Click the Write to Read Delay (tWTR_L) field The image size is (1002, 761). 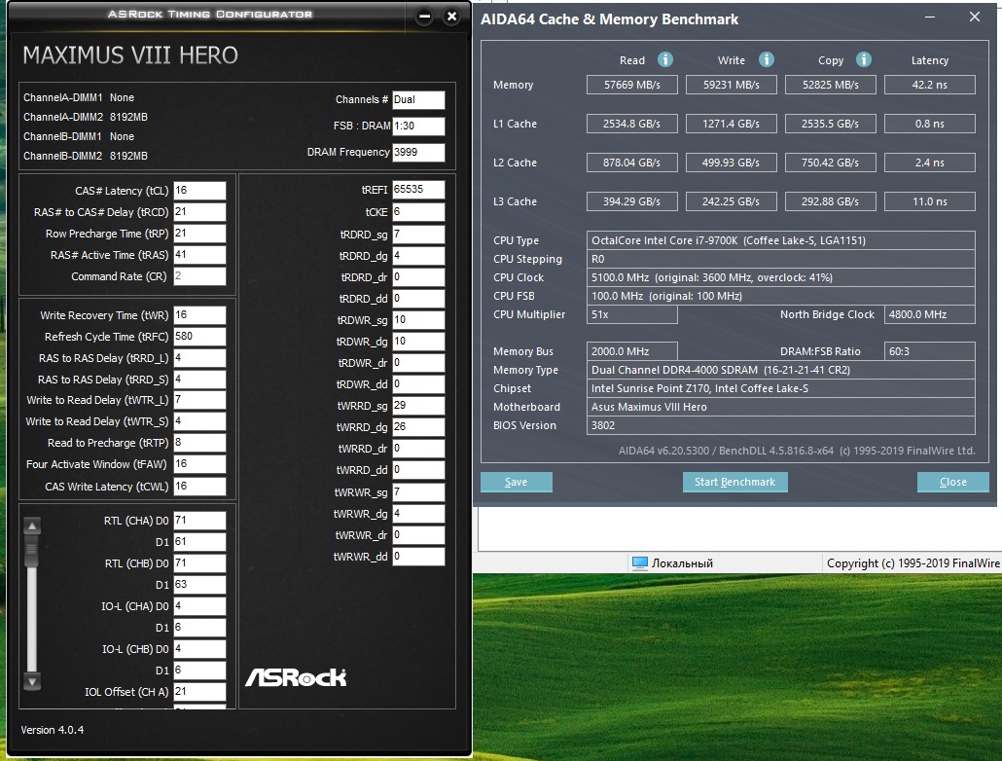pyautogui.click(x=199, y=400)
